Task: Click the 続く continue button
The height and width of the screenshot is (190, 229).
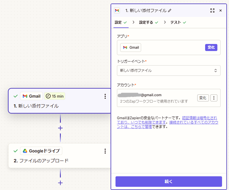Action: point(169,181)
